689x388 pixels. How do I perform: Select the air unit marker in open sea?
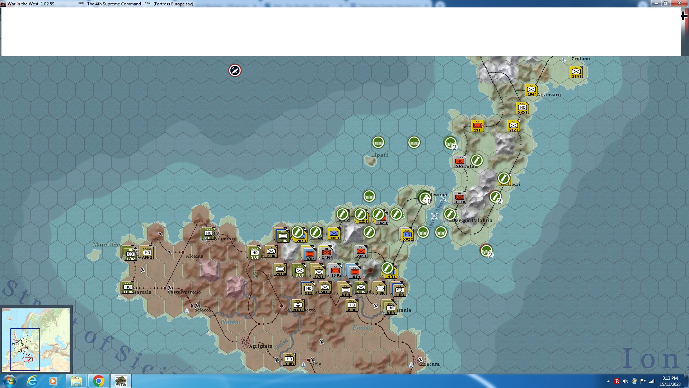pos(235,70)
